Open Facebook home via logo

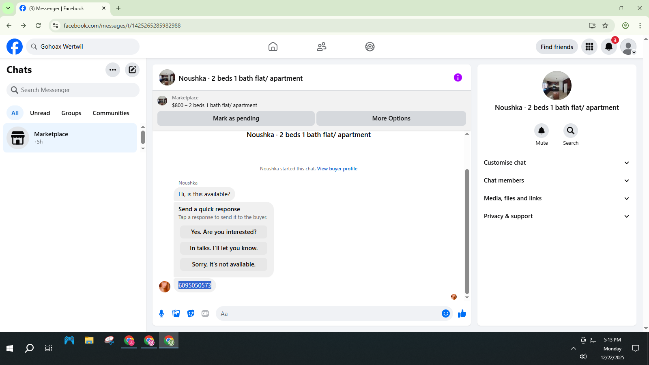(x=15, y=47)
